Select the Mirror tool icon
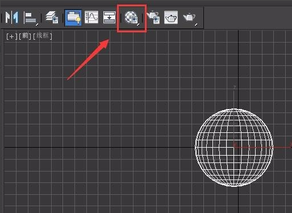Screen dimensions: 292x213 (12, 17)
